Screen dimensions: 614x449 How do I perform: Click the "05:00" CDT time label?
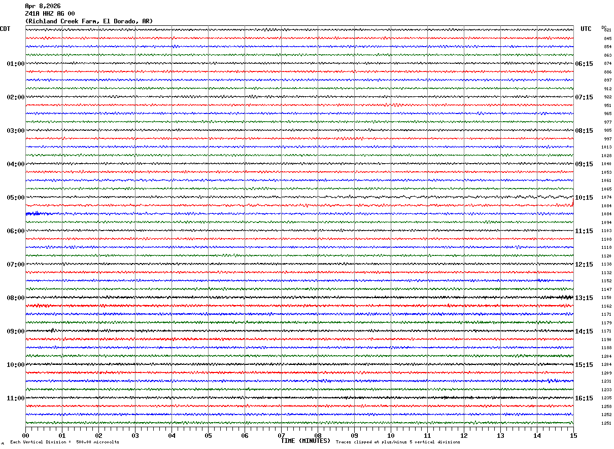point(16,198)
